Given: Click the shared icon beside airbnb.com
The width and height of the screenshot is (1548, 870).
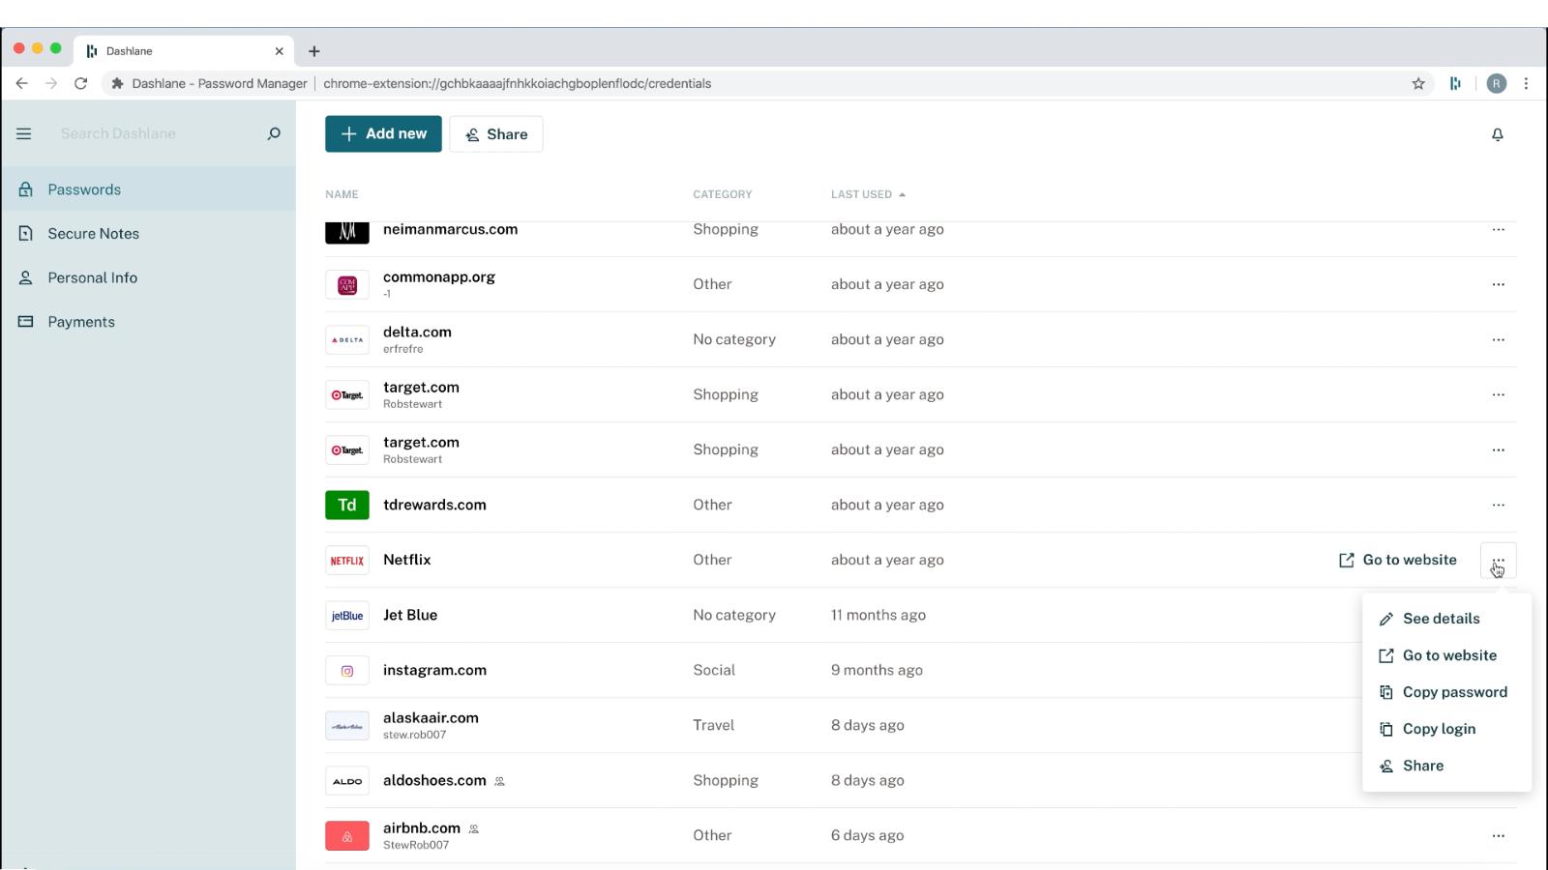Looking at the screenshot, I should point(474,828).
